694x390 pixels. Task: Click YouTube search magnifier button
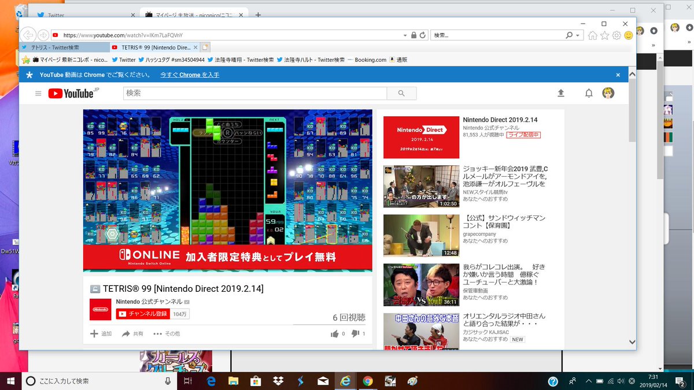pyautogui.click(x=402, y=93)
